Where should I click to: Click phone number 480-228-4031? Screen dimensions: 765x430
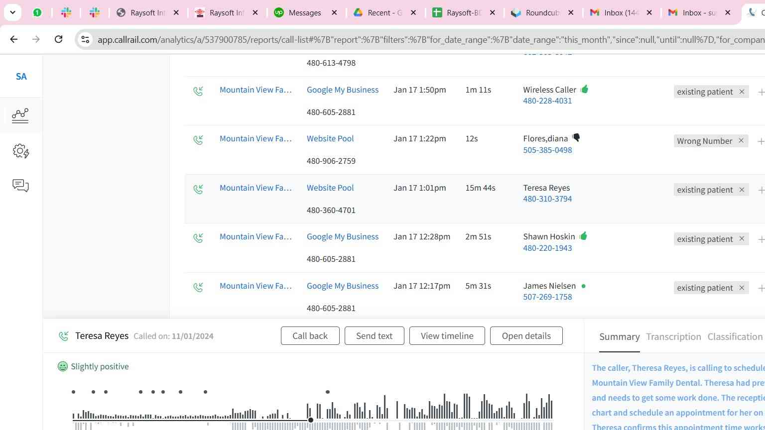click(x=547, y=101)
